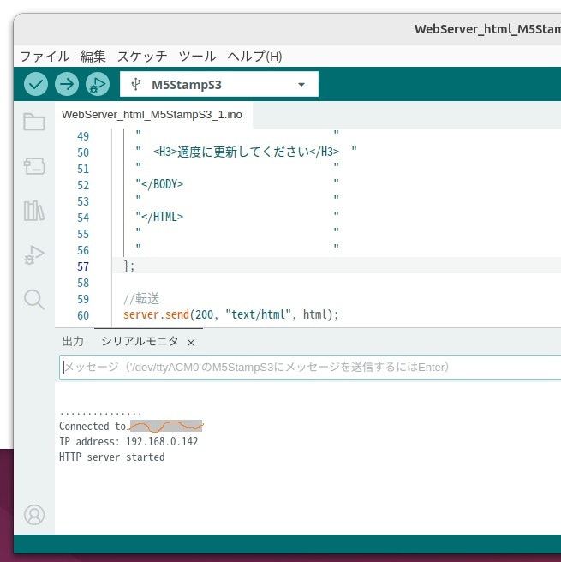
Task: Click line number 57 in the gutter
Action: [x=83, y=266]
